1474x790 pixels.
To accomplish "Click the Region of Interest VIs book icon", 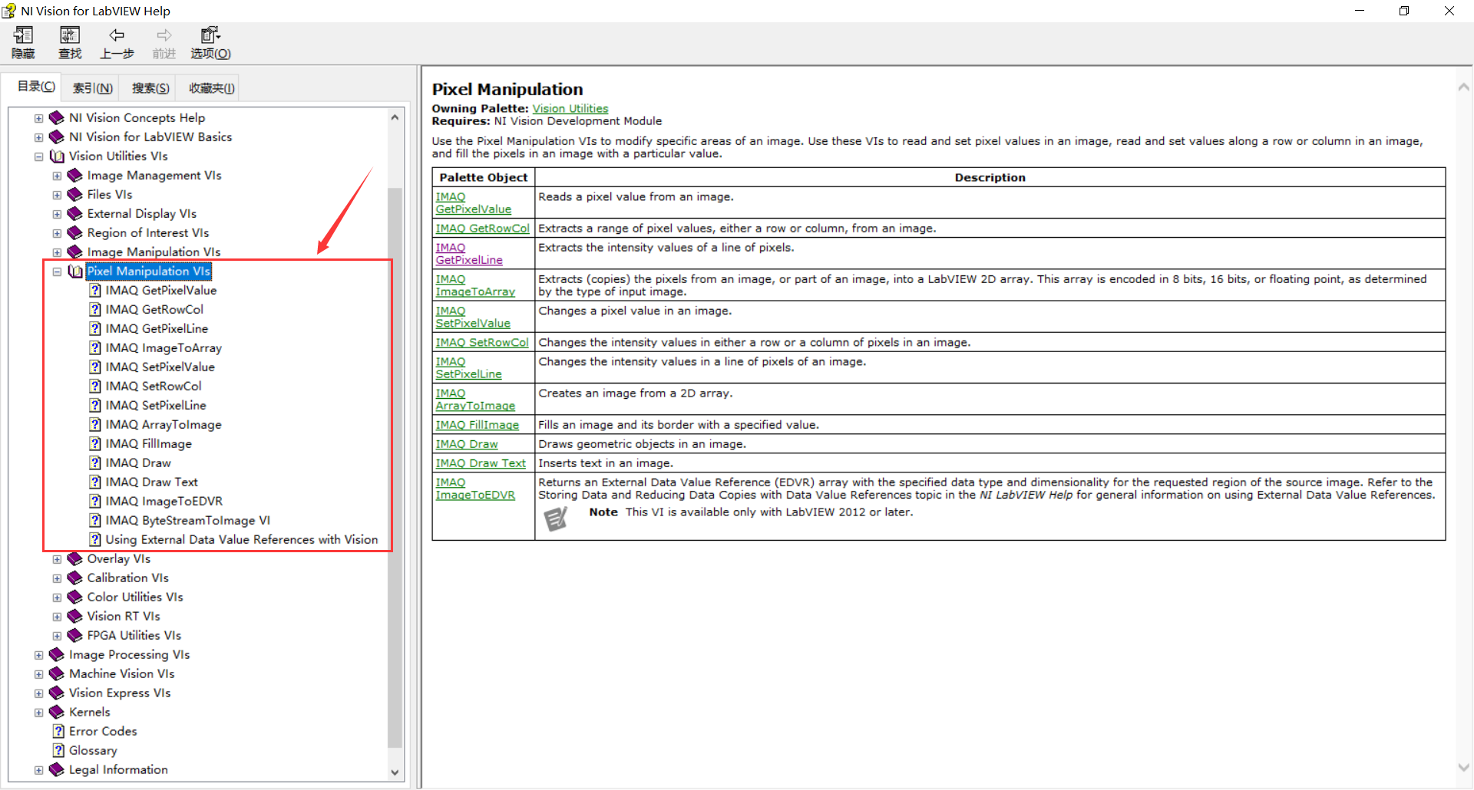I will (x=75, y=232).
